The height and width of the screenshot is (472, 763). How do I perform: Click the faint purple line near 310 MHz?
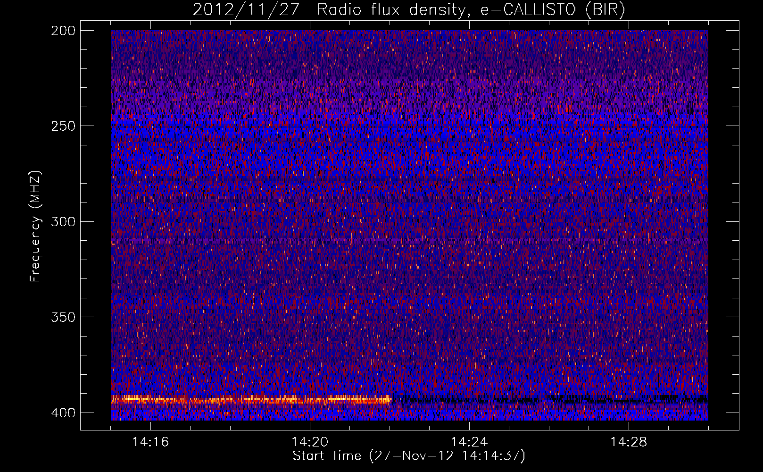tap(409, 240)
